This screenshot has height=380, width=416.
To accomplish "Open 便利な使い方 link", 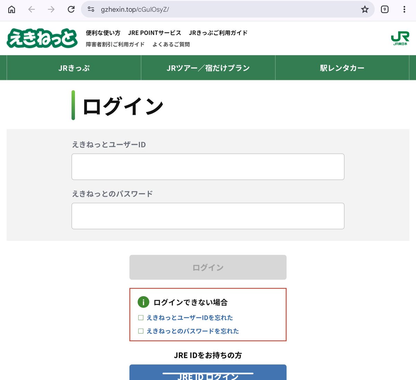I will [103, 33].
